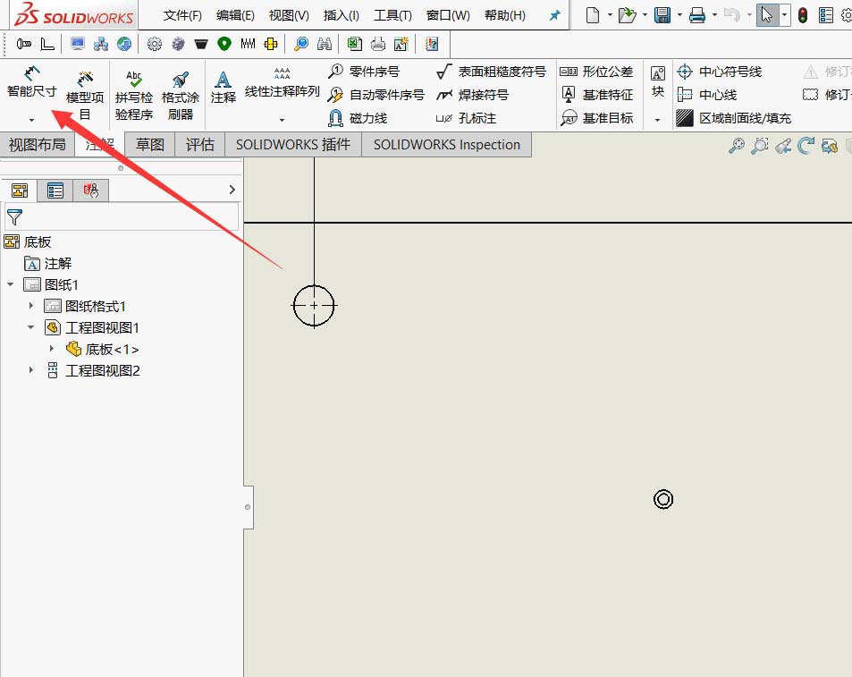Screen dimensions: 852x677
Task: Switch to the SOLIDWORKS 插件 tab
Action: pyautogui.click(x=293, y=145)
